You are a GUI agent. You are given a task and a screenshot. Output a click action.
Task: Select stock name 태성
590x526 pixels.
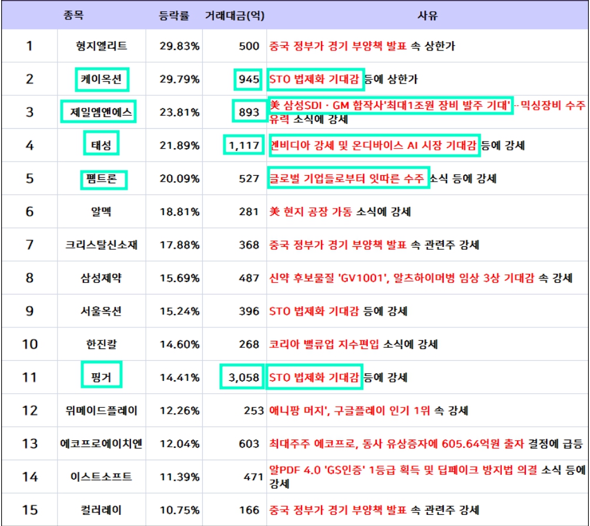[102, 145]
